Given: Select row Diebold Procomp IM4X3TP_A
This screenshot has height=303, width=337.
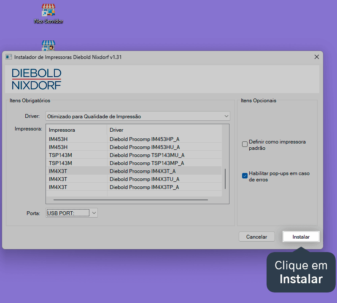Looking at the screenshot, I should [x=134, y=187].
